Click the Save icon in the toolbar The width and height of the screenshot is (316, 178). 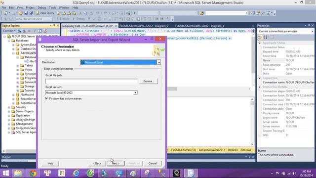point(26,13)
